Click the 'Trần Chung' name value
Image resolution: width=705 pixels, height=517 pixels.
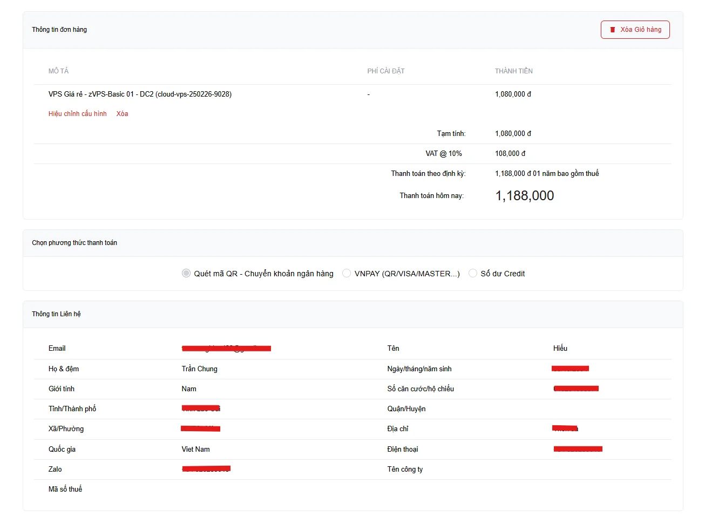(x=200, y=369)
